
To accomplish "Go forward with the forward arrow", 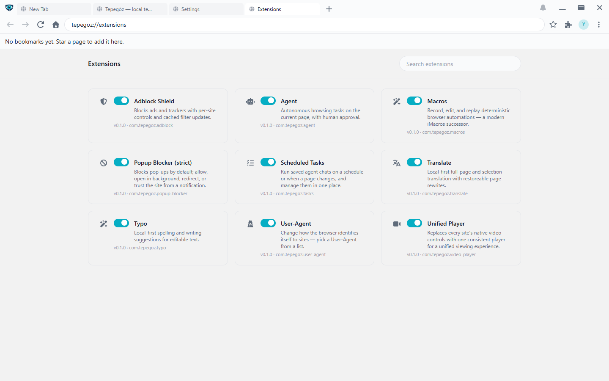I will coord(25,25).
